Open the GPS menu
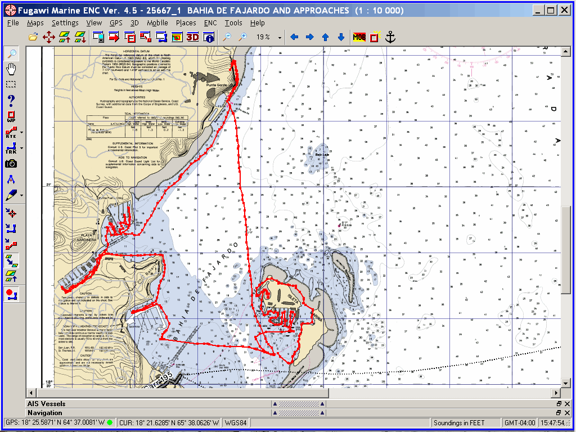This screenshot has height=432, width=576. (x=116, y=22)
